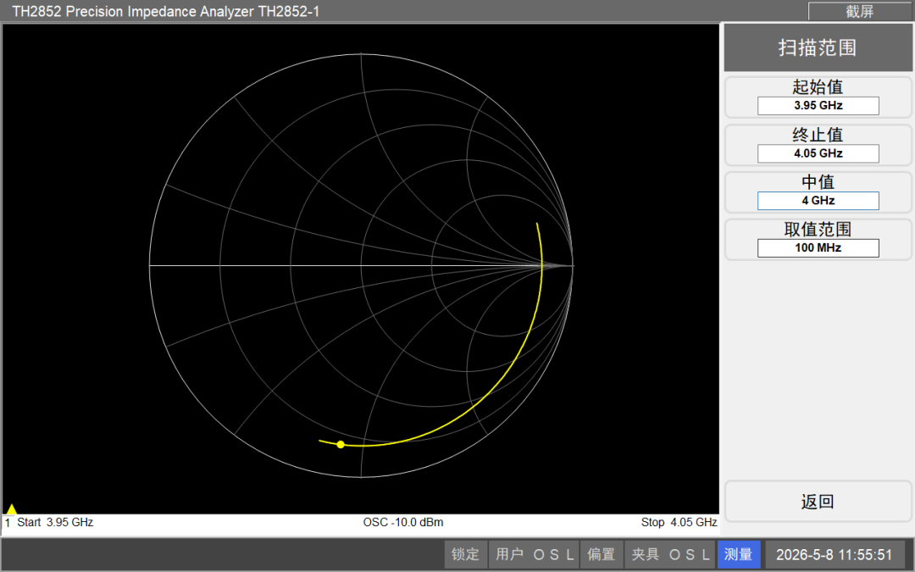
Task: Click the 偏置 bias button
Action: (x=601, y=554)
